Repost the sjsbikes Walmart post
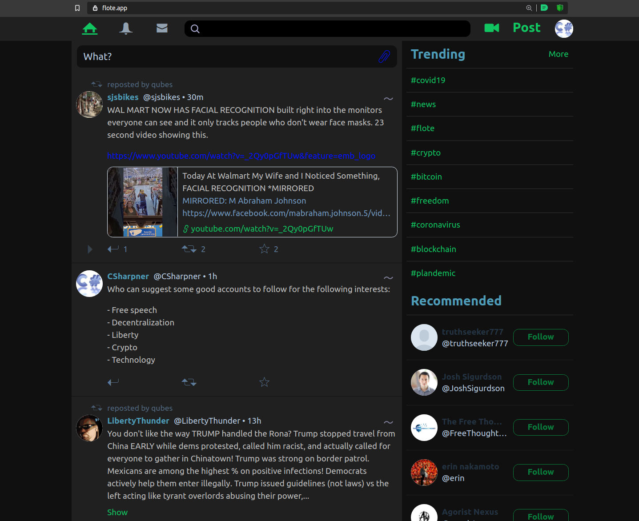 click(x=189, y=249)
